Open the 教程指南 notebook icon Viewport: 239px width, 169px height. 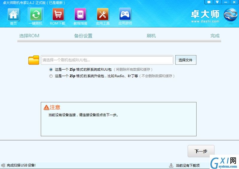pyautogui.click(x=80, y=14)
